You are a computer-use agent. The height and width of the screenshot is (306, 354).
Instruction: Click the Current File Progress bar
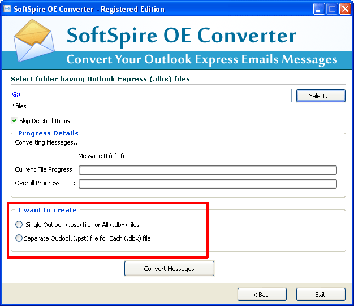coord(208,170)
